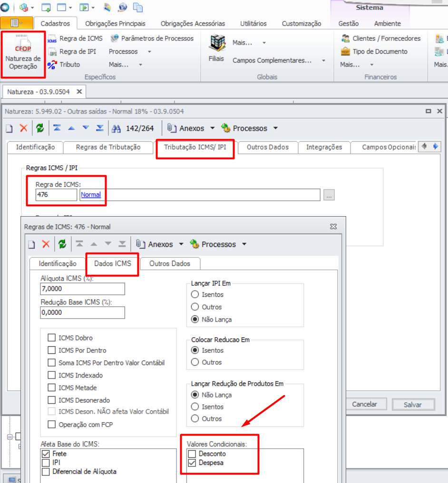Open Outros Dados tab in Regras de ICMS
Image resolution: width=448 pixels, height=483 pixels.
[170, 264]
